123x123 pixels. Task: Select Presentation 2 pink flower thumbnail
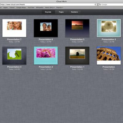(x=46, y=56)
